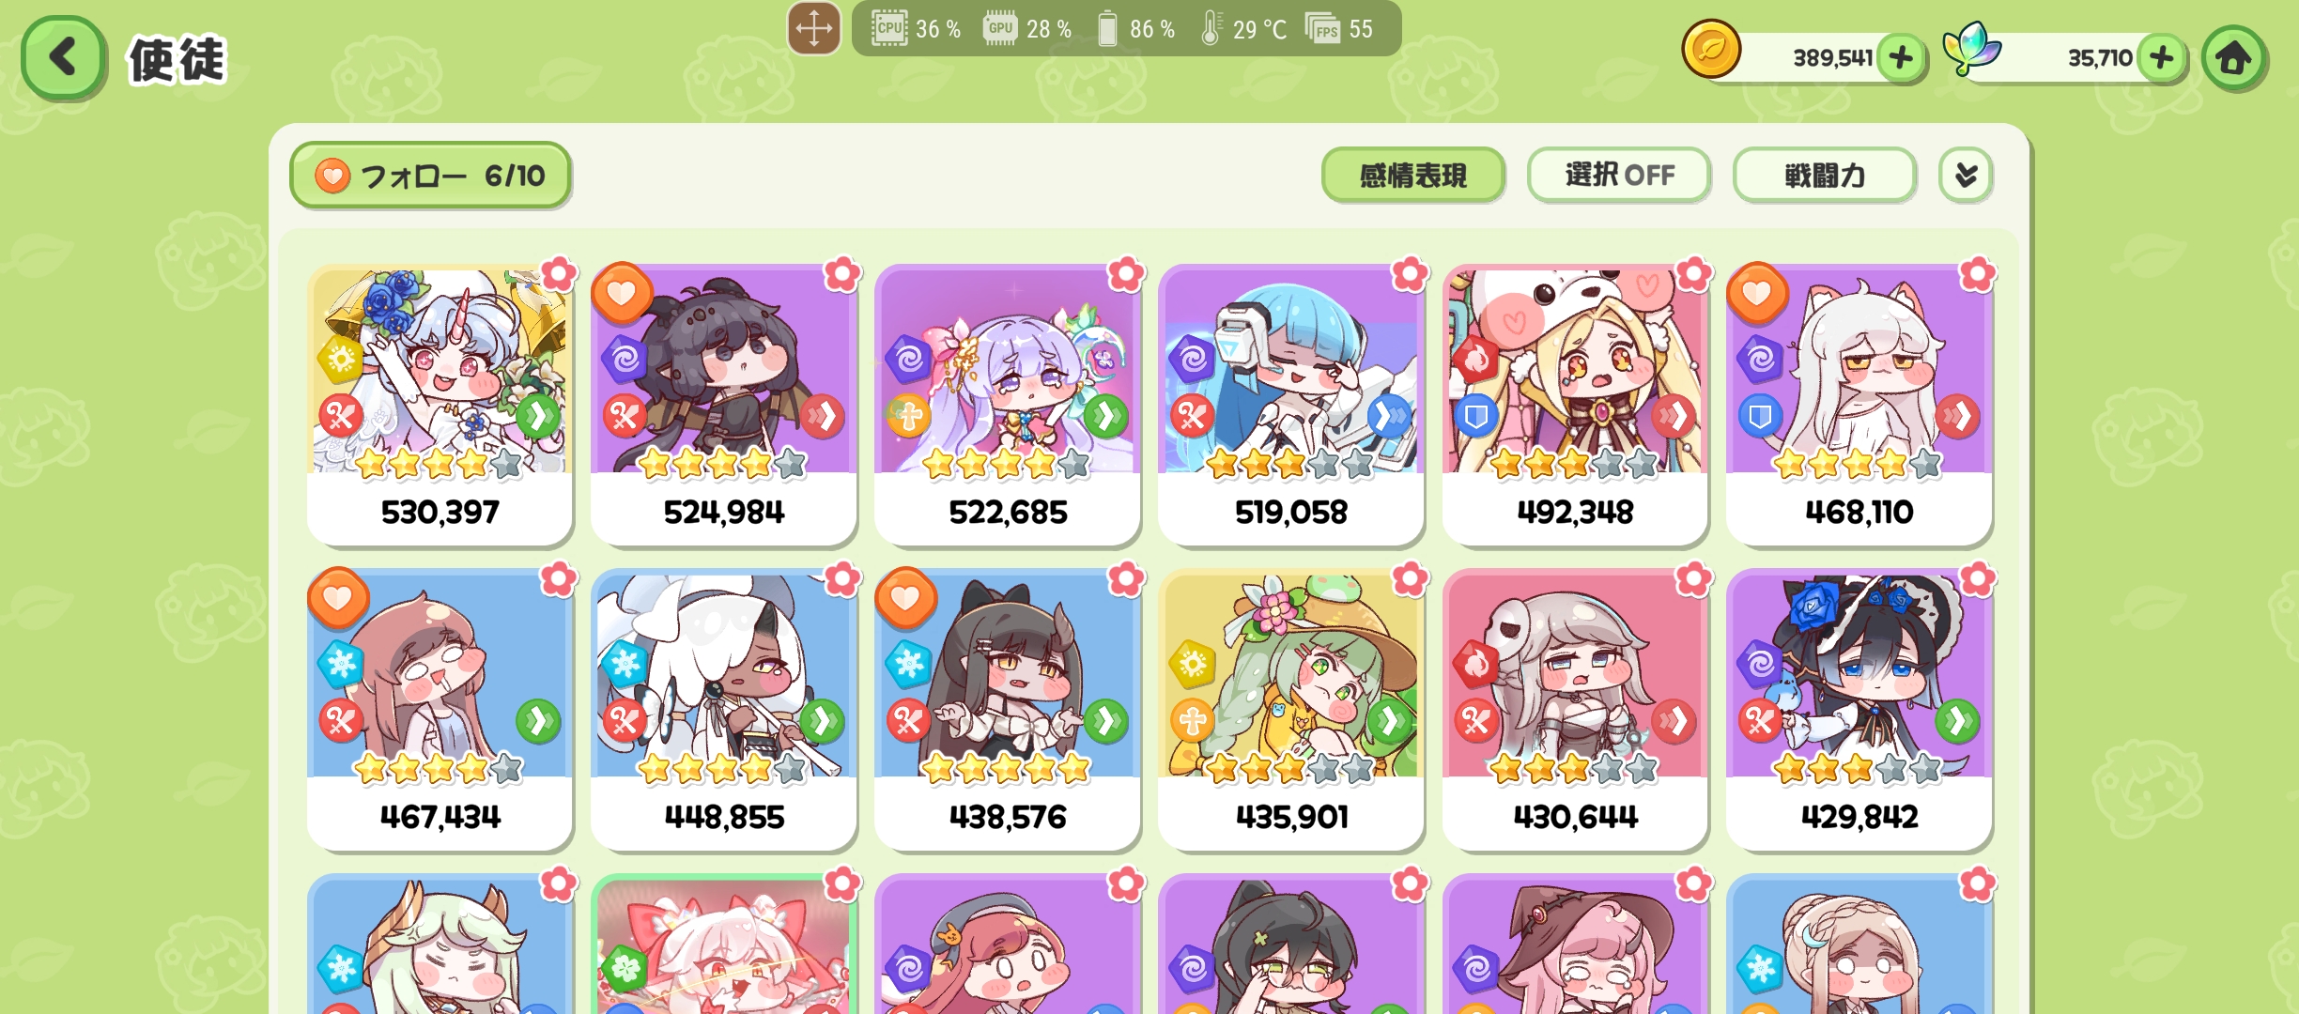
Task: Choose the skull-hat character with 430,644 power
Action: coord(1575,710)
